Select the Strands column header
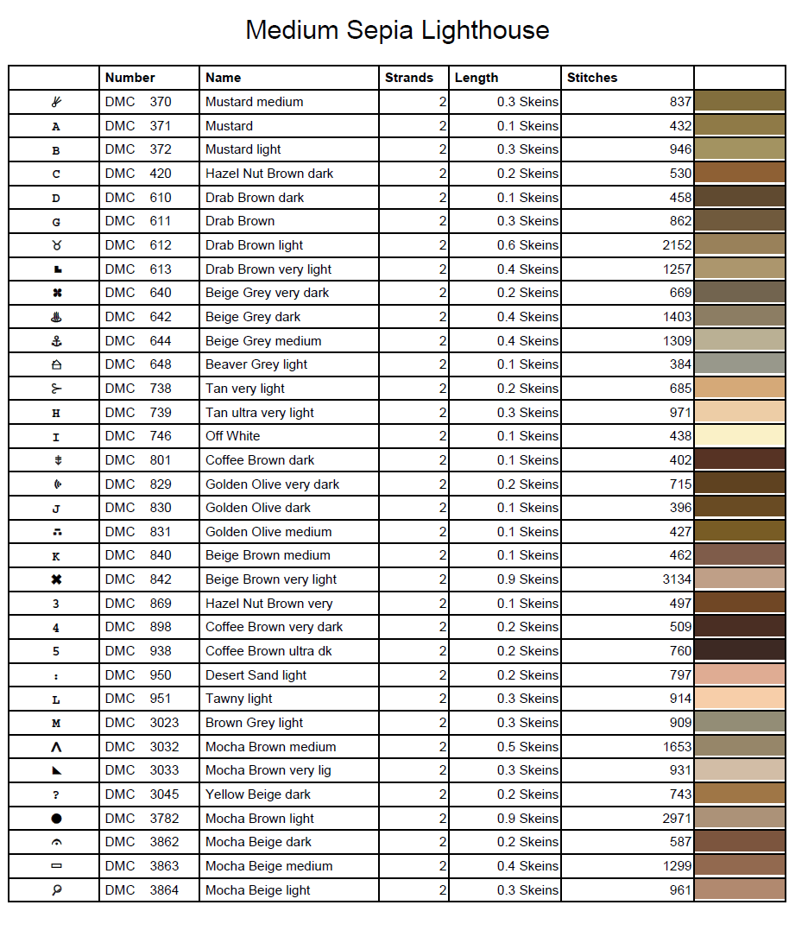 [x=409, y=78]
